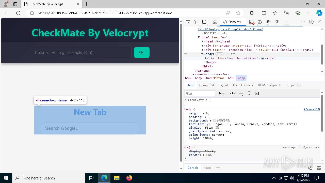Select the Styles tab
Image resolution: width=325 pixels, height=183 pixels.
click(x=190, y=85)
